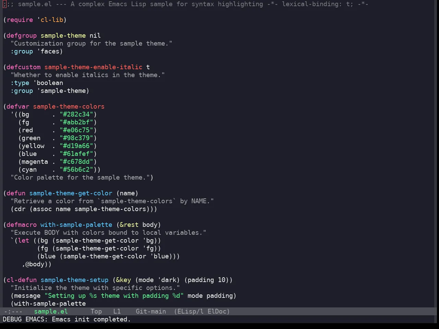Click the "#282c34" color string

click(x=76, y=114)
